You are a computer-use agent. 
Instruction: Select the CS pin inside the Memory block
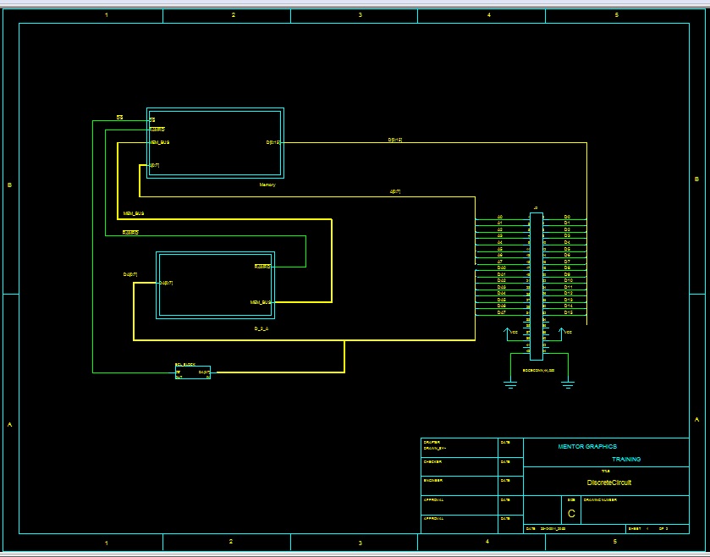tap(152, 120)
